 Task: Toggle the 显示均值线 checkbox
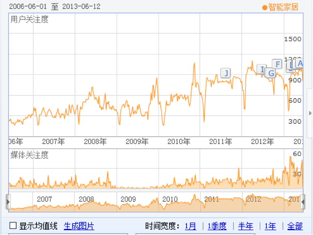[13, 226]
